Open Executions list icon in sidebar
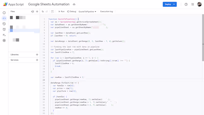The height and width of the screenshot is (115, 204). [4, 35]
